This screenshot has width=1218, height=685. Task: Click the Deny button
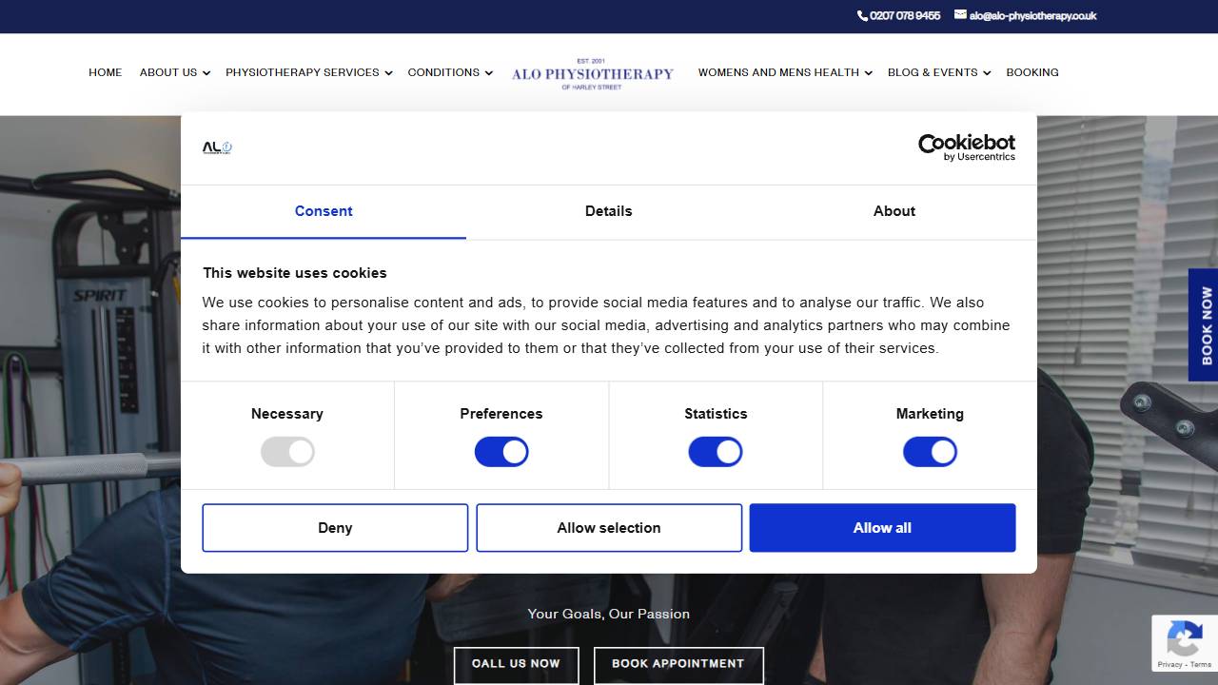coord(335,528)
